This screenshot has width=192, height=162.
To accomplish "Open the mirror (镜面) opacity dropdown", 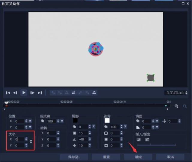I will pyautogui.click(x=157, y=121).
